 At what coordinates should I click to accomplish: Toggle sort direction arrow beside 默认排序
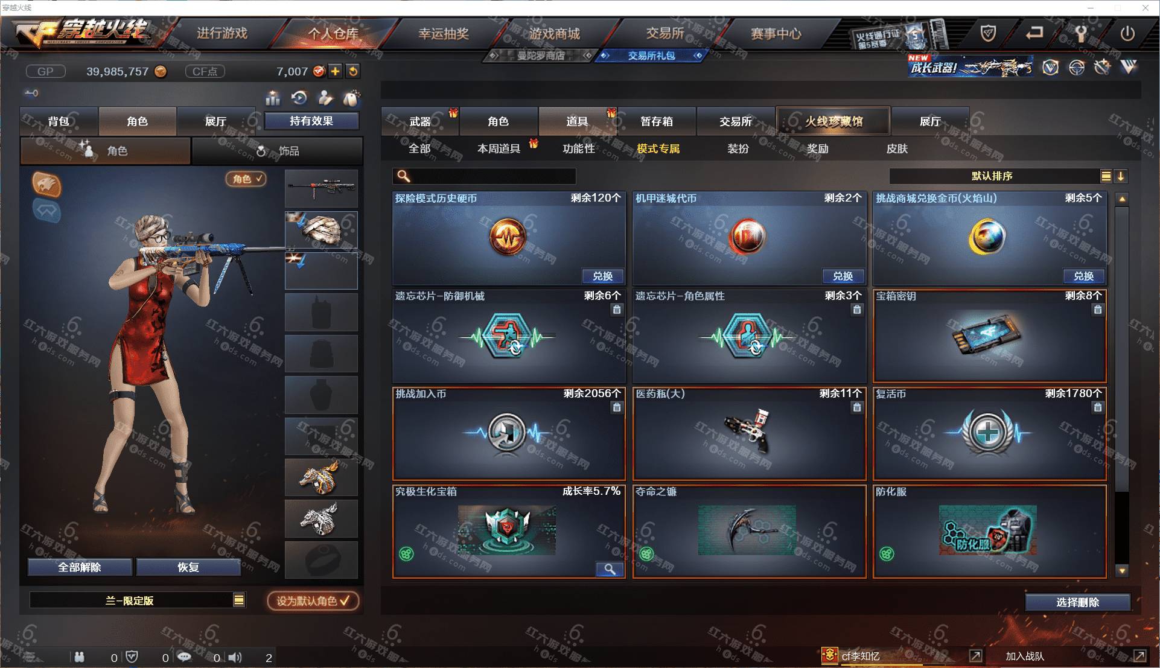1121,176
